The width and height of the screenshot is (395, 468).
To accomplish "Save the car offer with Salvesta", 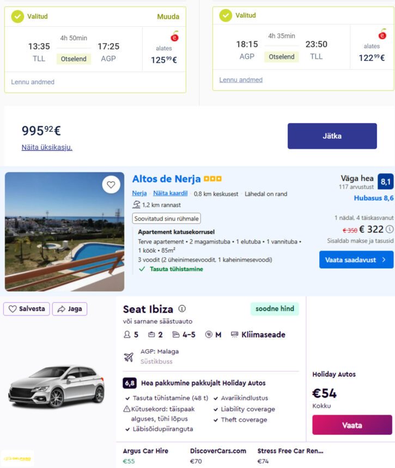I will pos(27,309).
